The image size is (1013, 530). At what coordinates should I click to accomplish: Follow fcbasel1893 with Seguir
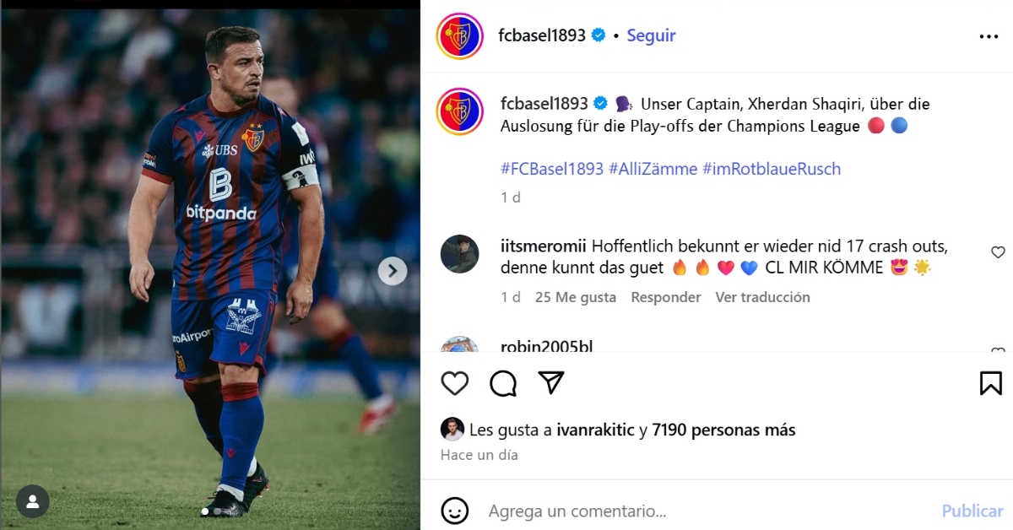click(x=651, y=35)
